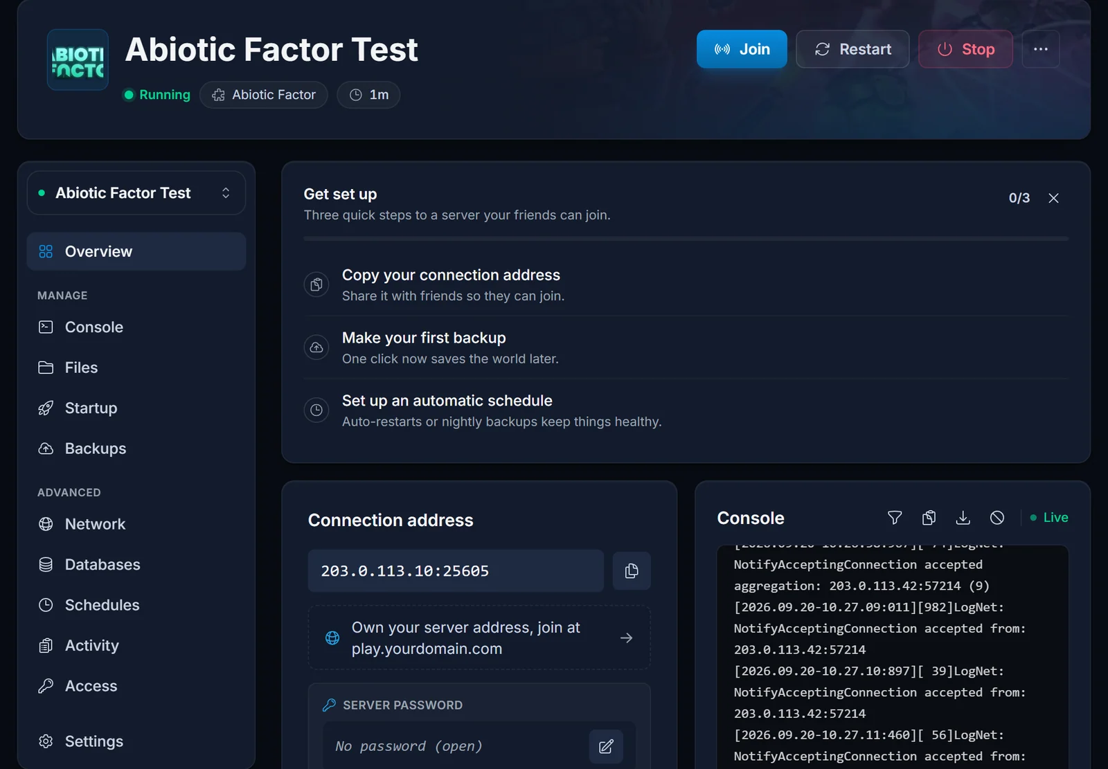1108x769 pixels.
Task: Click the No password (open) field
Action: pyautogui.click(x=453, y=746)
